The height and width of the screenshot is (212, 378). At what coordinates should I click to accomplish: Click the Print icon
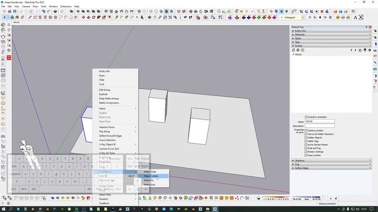click(55, 11)
